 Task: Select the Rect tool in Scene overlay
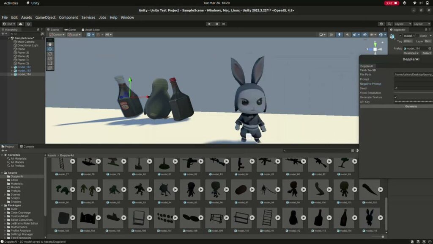pyautogui.click(x=50, y=63)
